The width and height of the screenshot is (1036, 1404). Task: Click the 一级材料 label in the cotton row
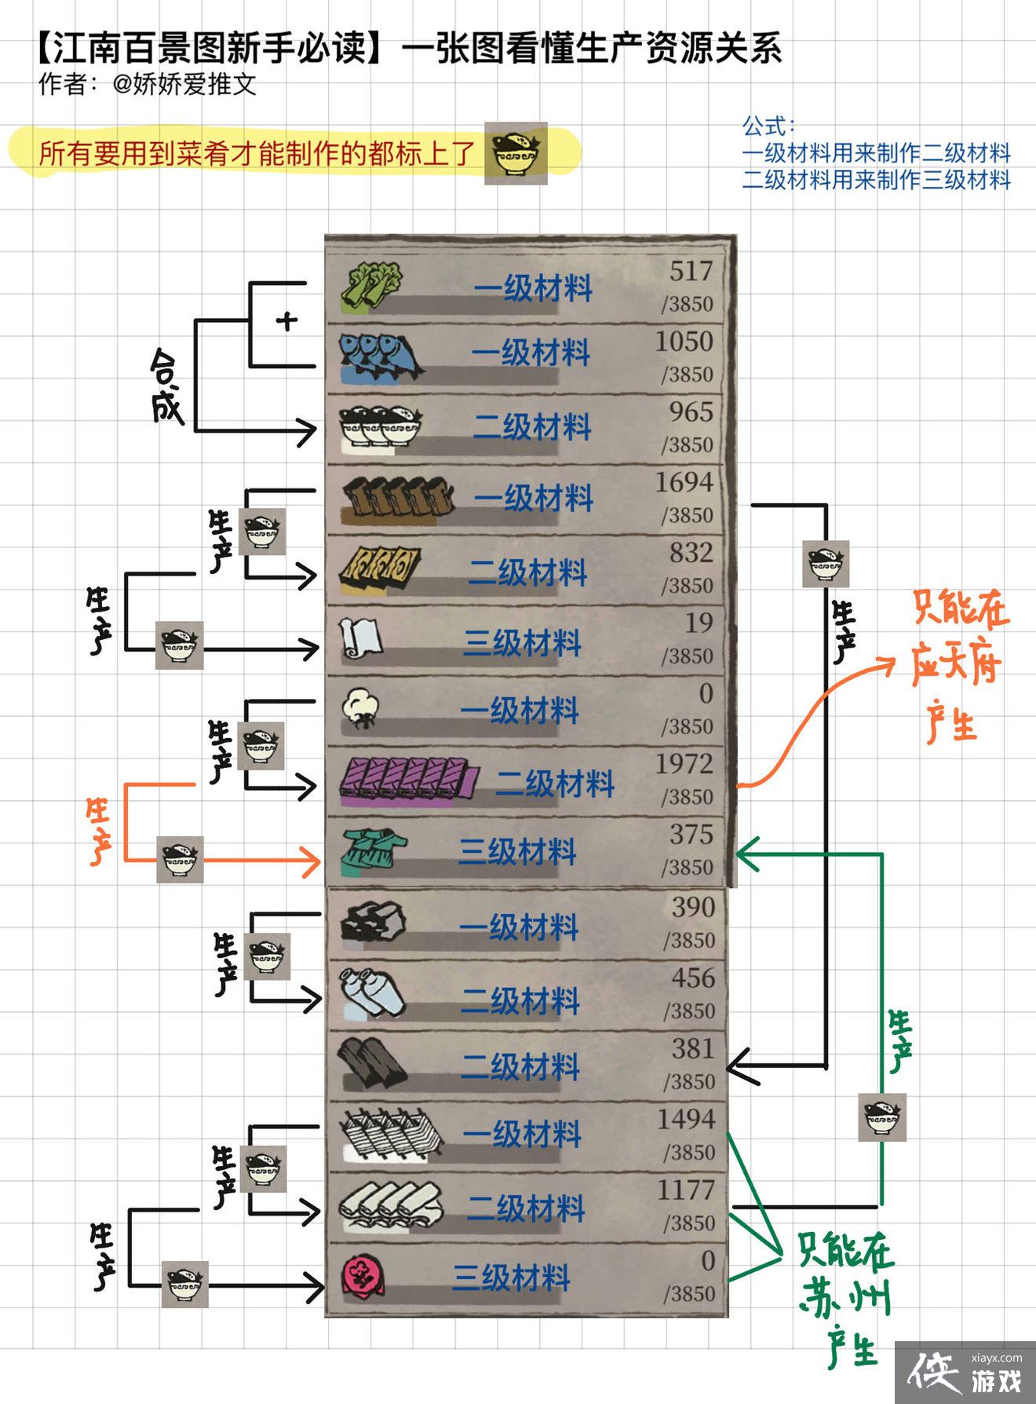[520, 711]
